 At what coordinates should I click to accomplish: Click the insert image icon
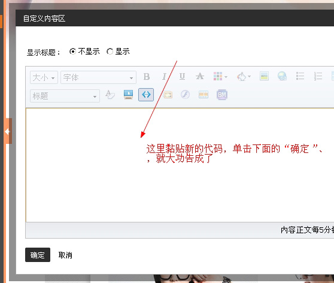(x=264, y=76)
